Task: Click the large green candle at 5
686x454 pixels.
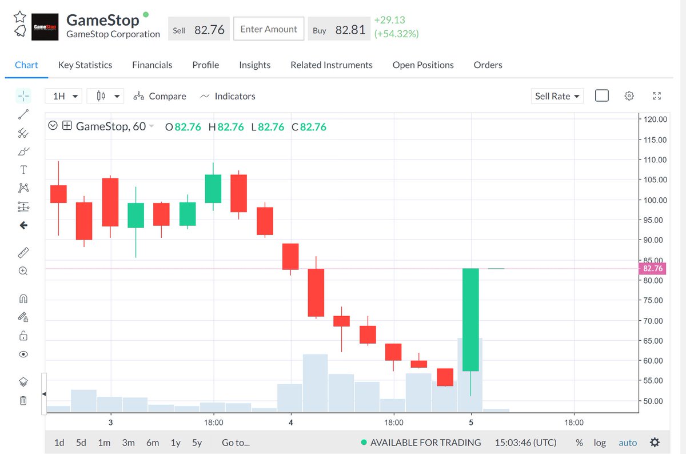Action: coord(470,319)
